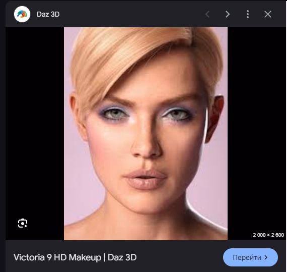Image resolution: width=287 pixels, height=272 pixels.
Task: Click "Daz 3D" in the bottom title
Action: (x=122, y=257)
